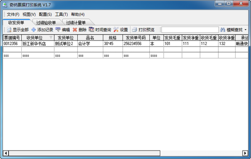
Task: Select the cell with value 132
Action: pyautogui.click(x=227, y=44)
